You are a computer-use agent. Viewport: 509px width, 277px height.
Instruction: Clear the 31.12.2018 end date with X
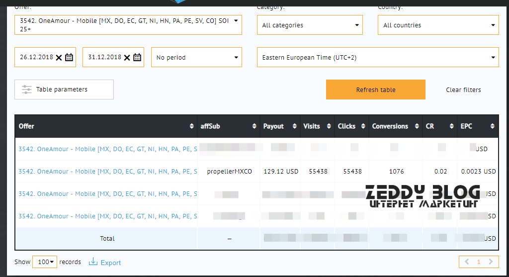coord(127,58)
